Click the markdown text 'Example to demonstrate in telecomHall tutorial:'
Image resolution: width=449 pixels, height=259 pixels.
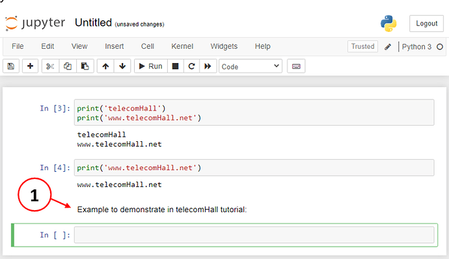point(162,210)
